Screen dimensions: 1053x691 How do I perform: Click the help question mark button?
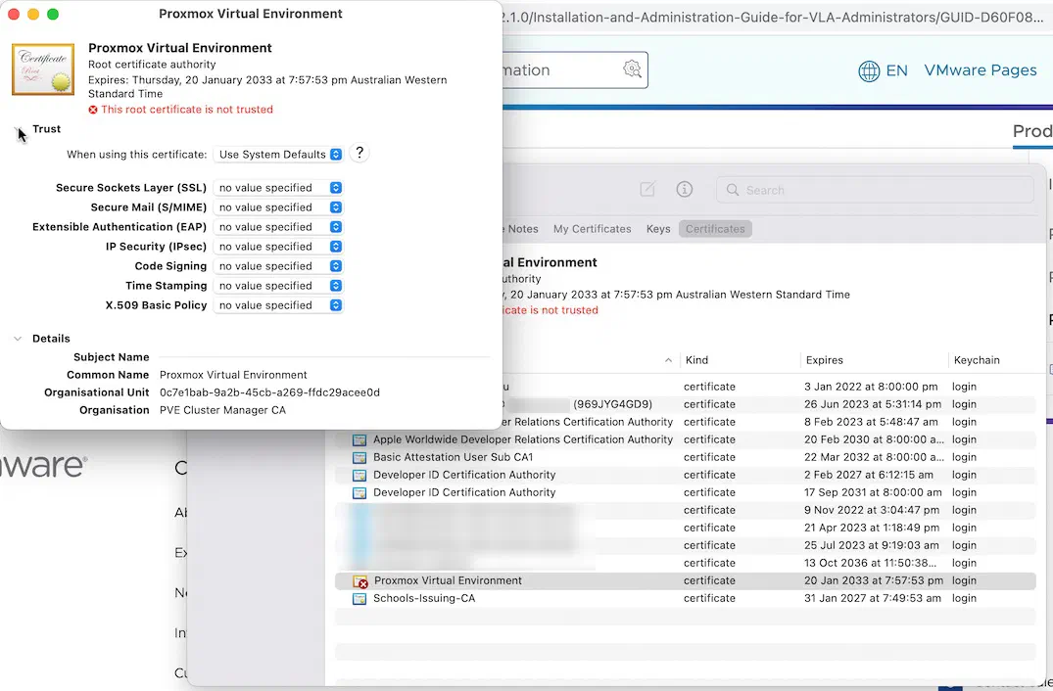pos(359,153)
